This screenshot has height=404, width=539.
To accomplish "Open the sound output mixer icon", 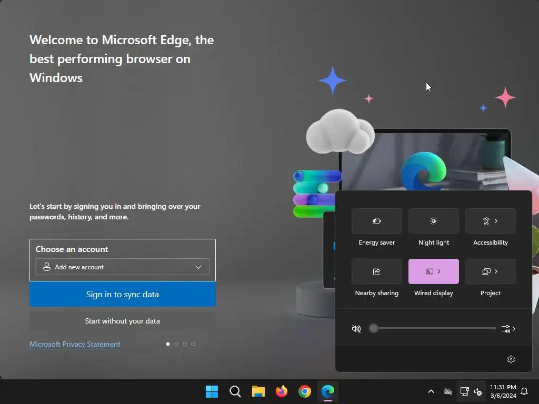I will pos(506,329).
